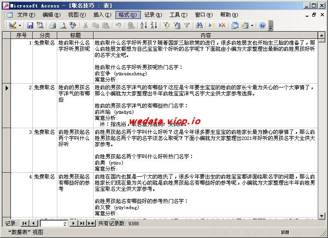Click title cell 俞姓男孩起名有哪些好的参考
Screen dimensions: 328x238
click(75, 195)
